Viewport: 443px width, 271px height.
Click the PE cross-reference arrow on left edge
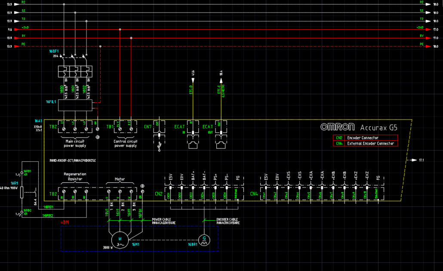pos(16,46)
